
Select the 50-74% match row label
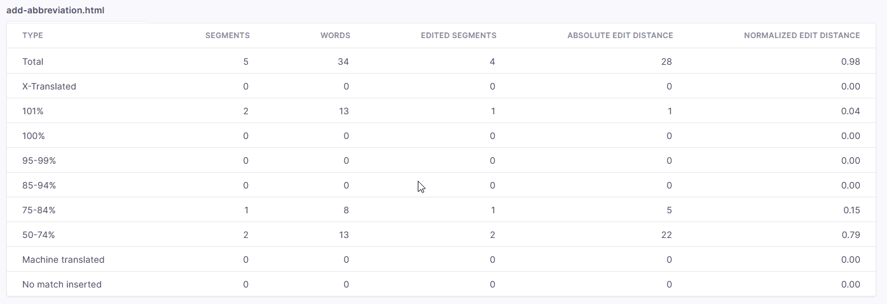[39, 235]
